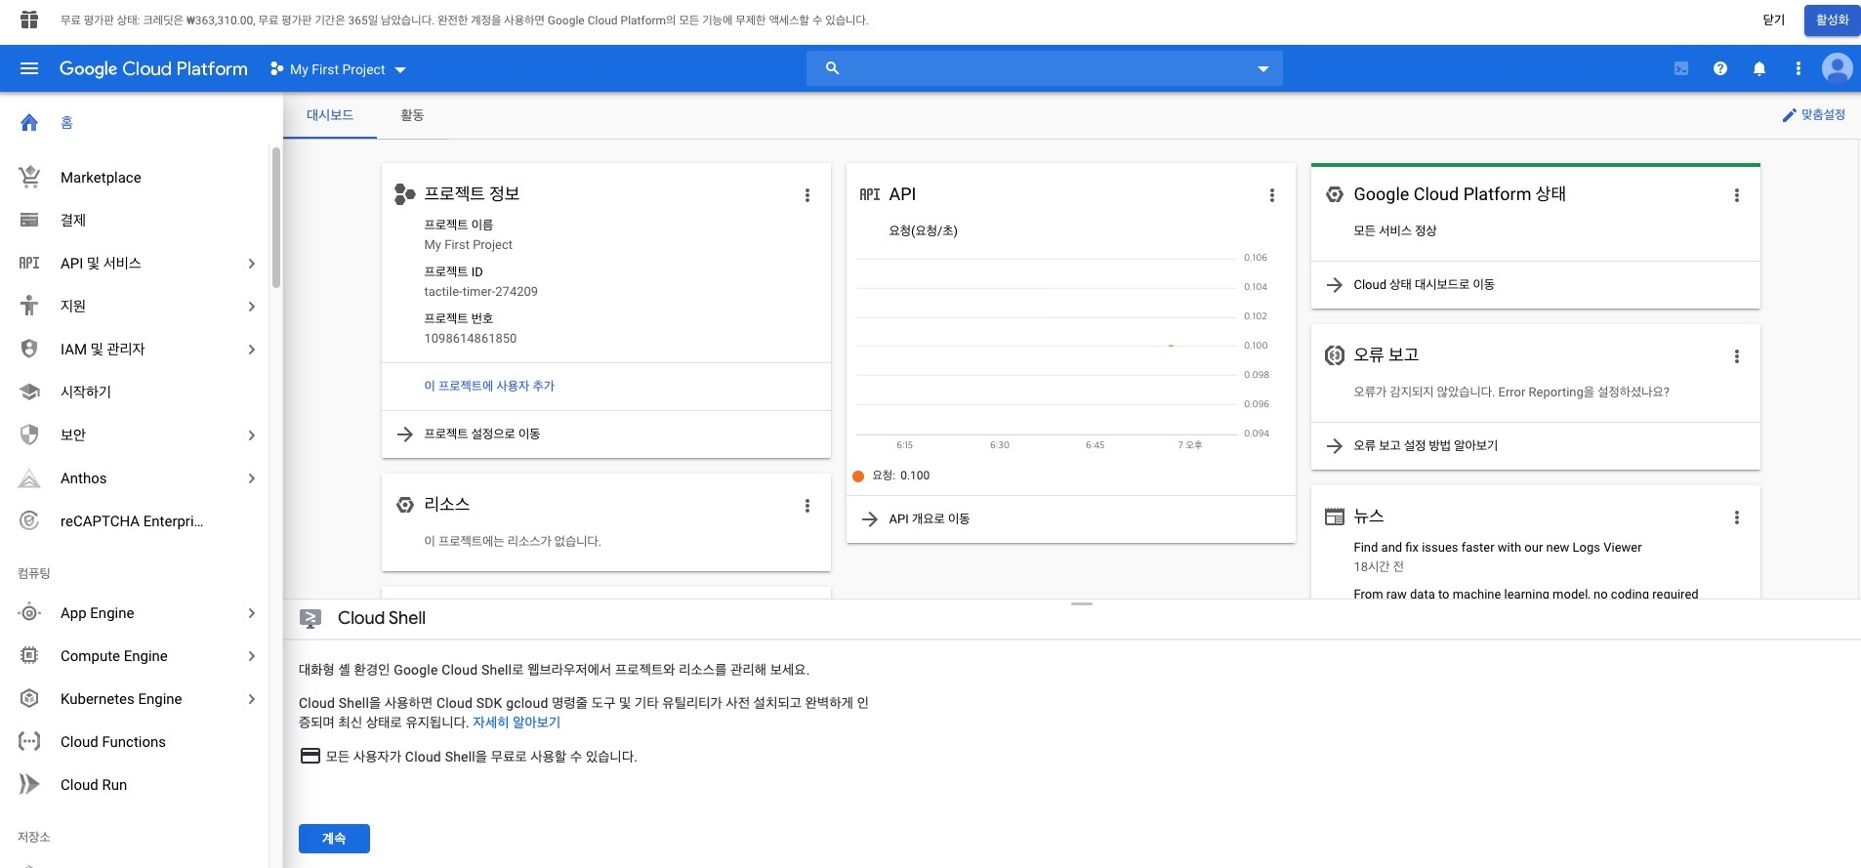Select Marketplace in the sidebar
The height and width of the screenshot is (868, 1861).
[x=101, y=178]
